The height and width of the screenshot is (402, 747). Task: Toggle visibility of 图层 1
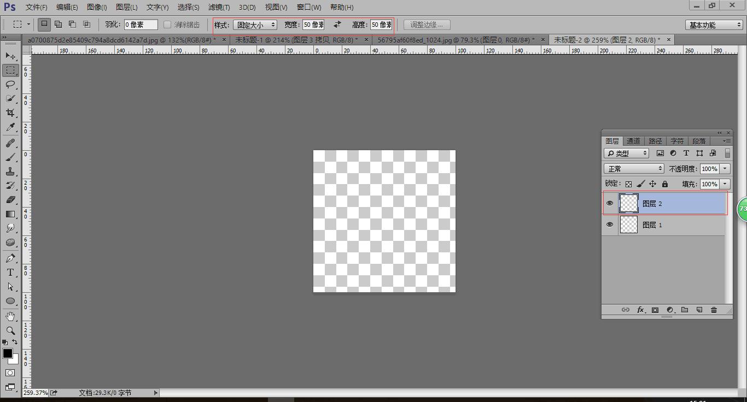(x=610, y=224)
